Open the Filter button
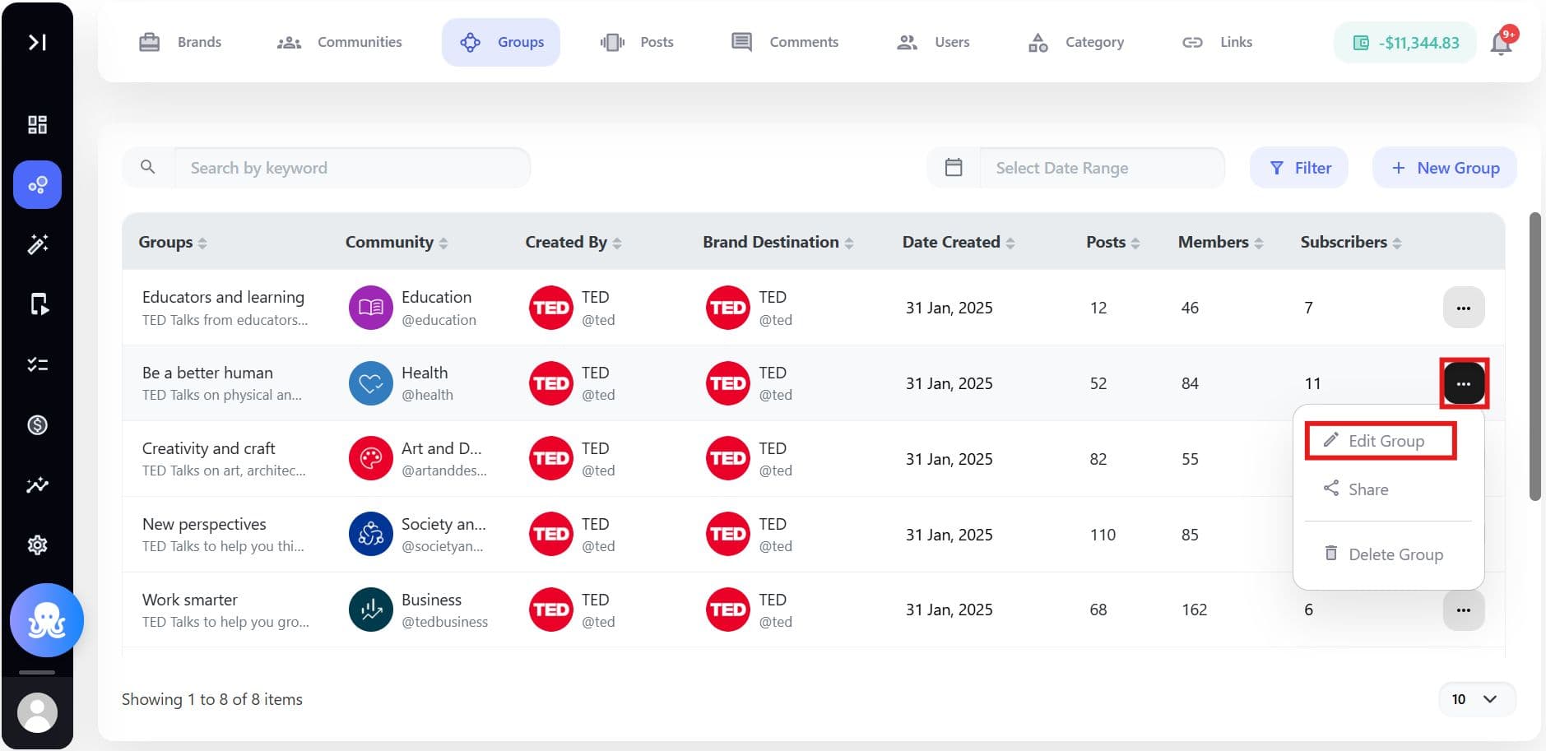 (x=1299, y=168)
